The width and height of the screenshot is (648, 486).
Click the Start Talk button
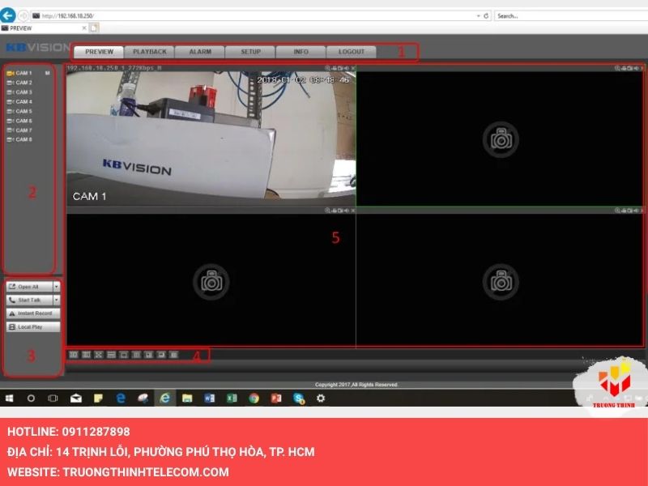29,300
